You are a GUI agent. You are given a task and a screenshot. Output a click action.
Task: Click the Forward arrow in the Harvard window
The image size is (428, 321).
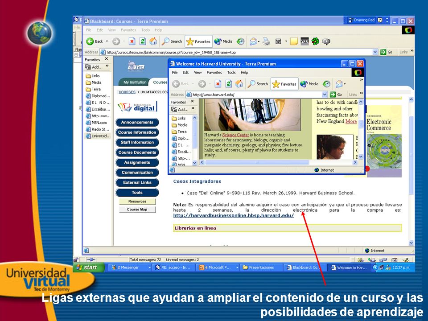pyautogui.click(x=202, y=84)
